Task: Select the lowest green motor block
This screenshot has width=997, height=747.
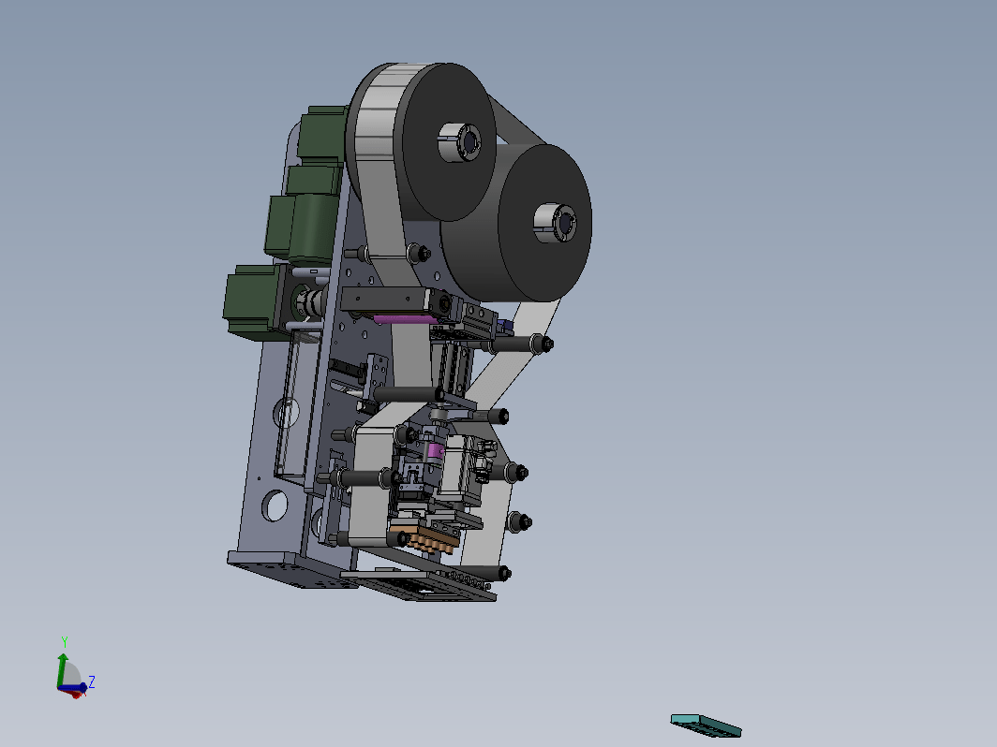Action: (252, 301)
